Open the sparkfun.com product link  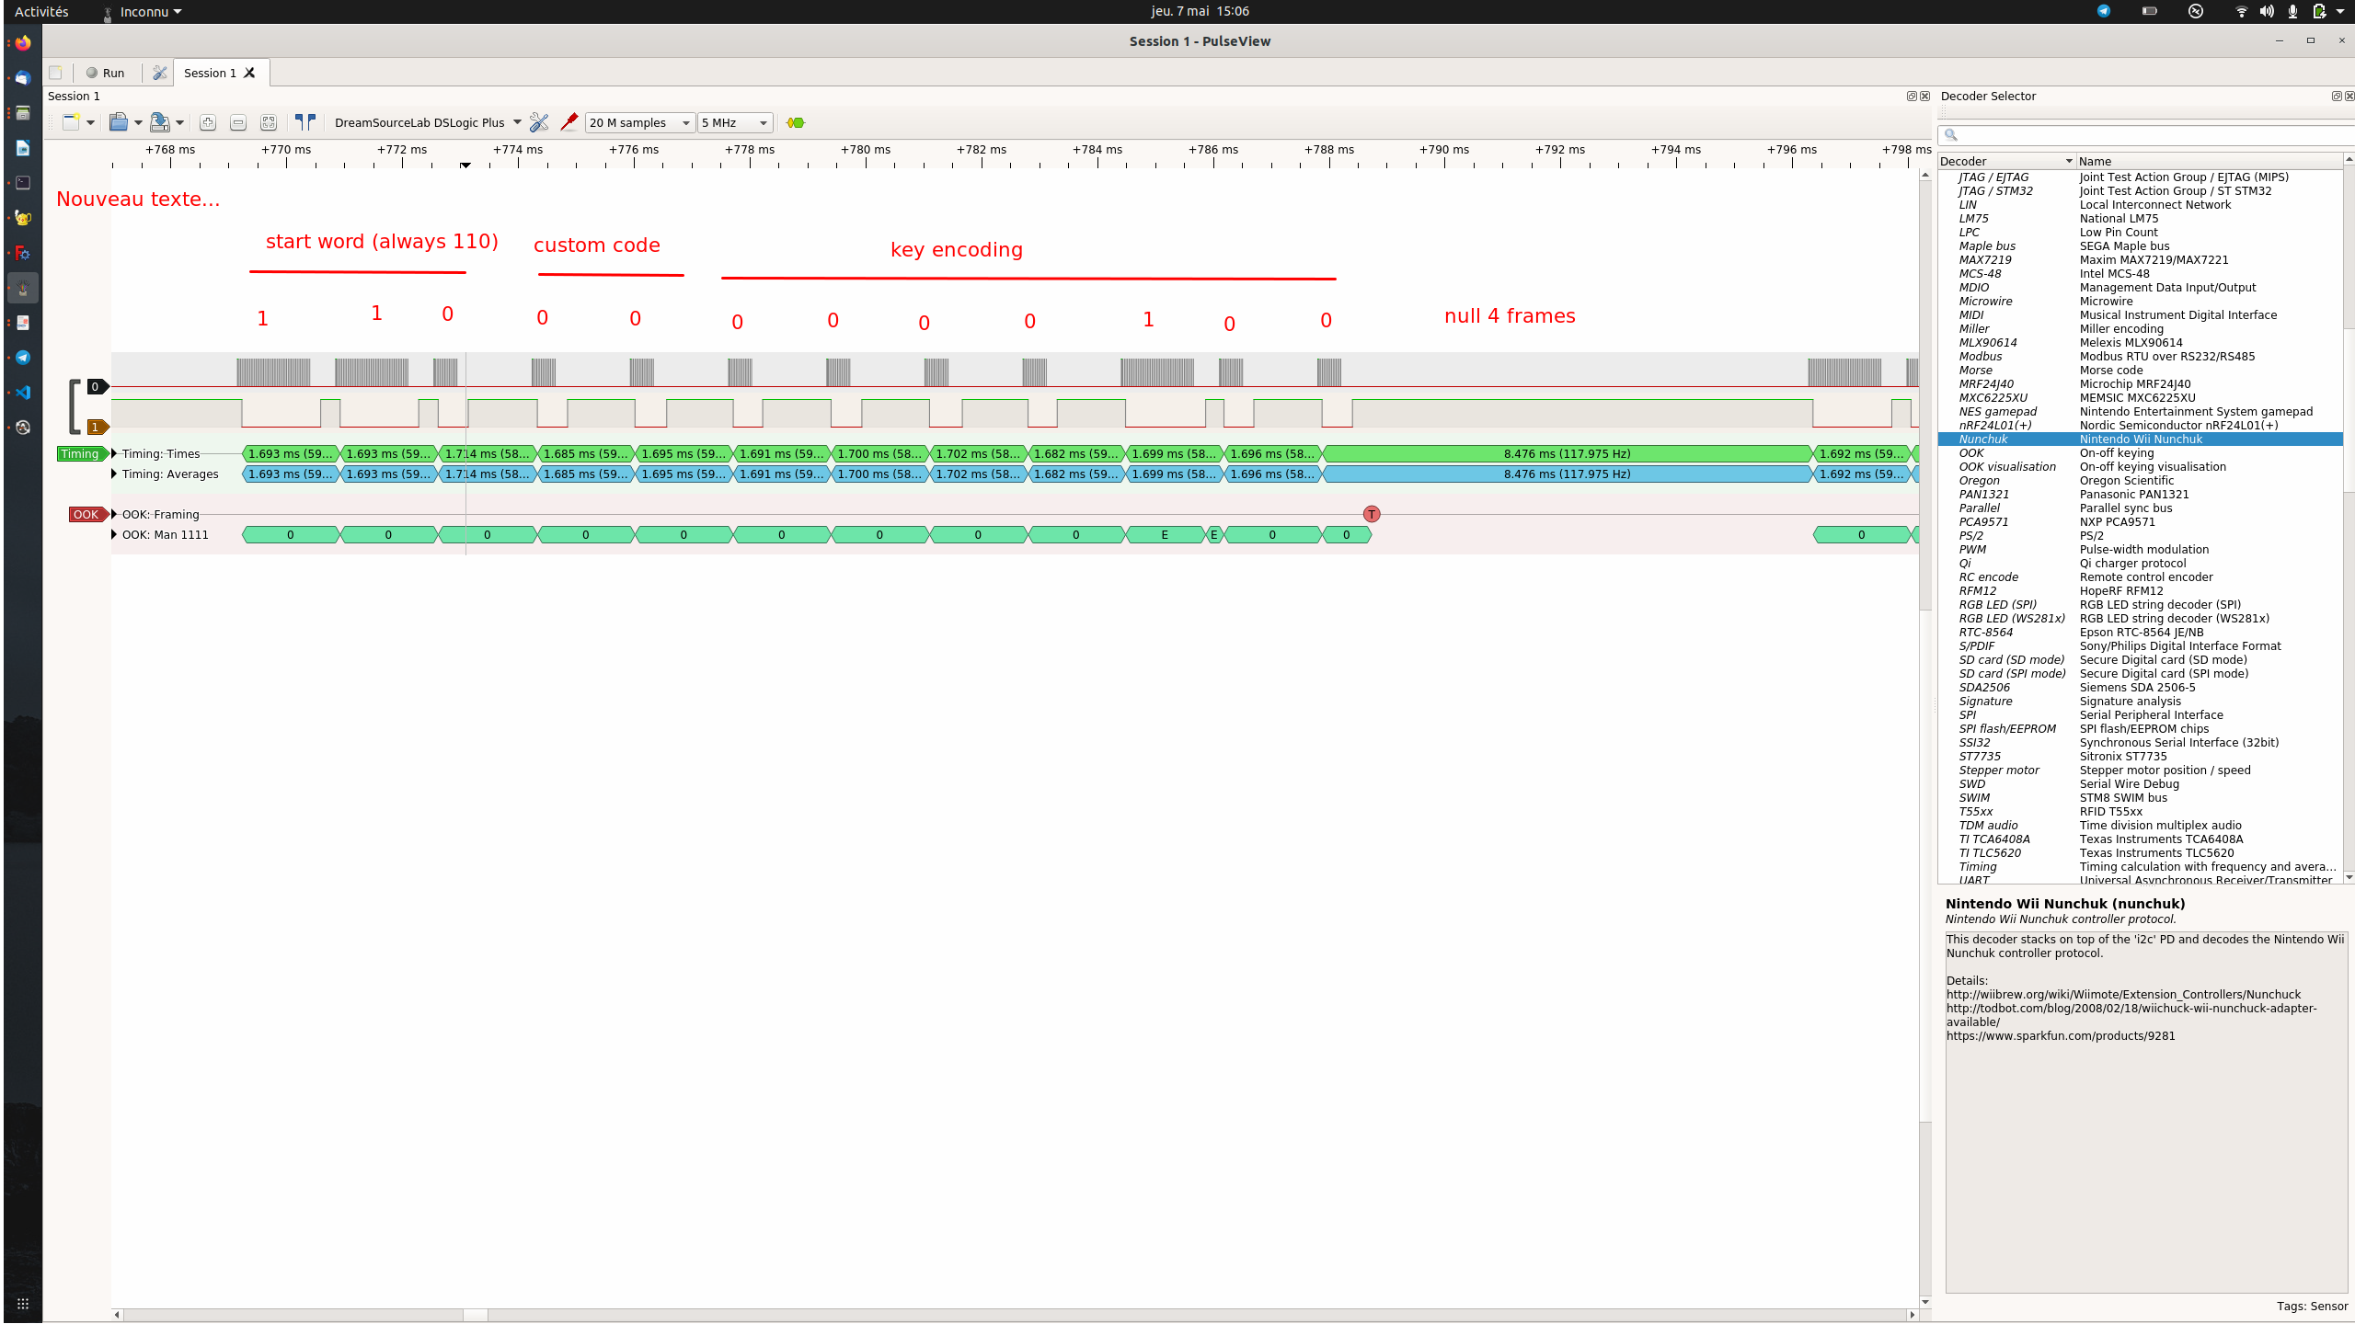[2061, 1035]
